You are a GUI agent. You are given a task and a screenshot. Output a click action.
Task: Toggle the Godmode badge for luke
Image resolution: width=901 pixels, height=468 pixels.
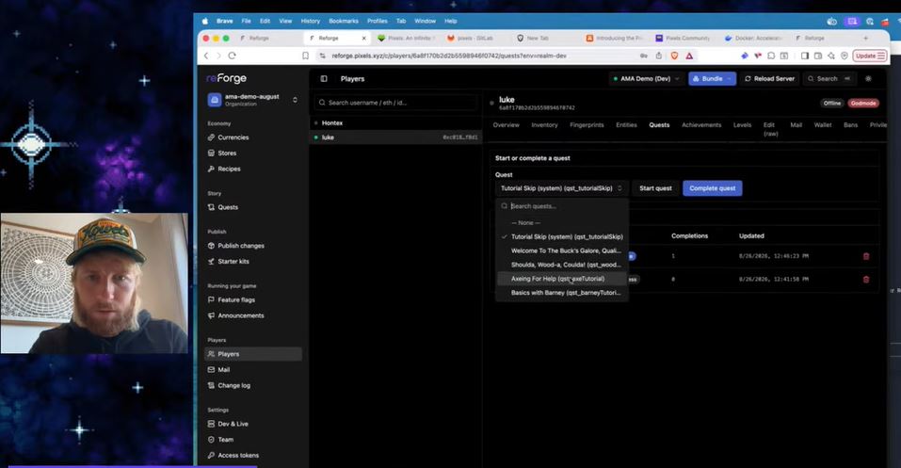coord(863,104)
